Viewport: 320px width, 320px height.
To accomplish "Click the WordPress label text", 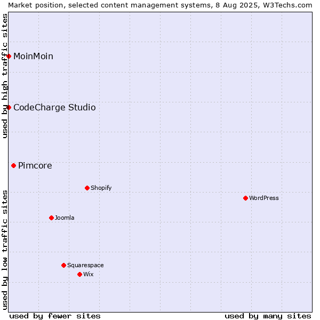I will point(263,198).
